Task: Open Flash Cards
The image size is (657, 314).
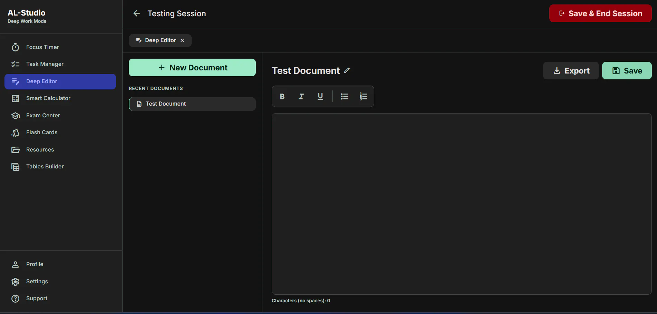Action: [60, 133]
